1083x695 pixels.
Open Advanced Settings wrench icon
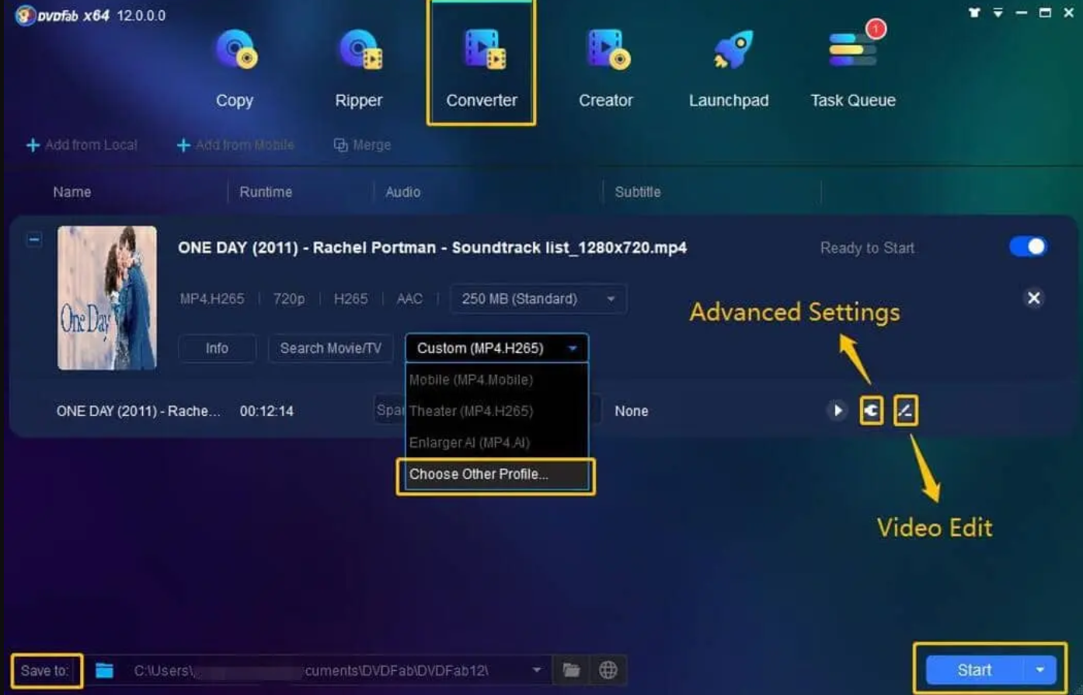point(872,410)
